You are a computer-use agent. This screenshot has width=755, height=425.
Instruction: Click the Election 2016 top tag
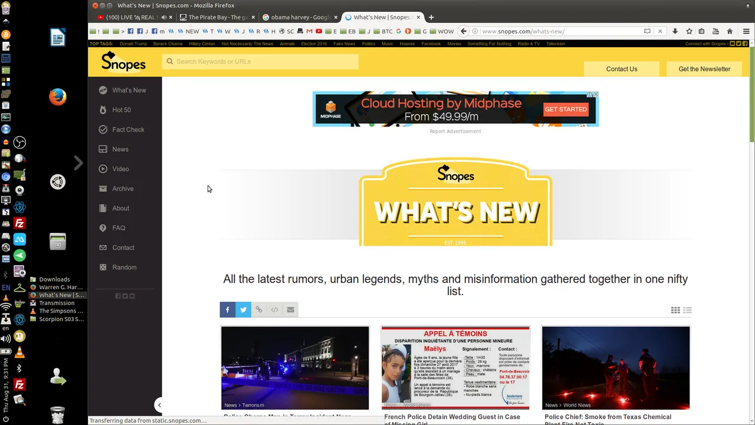pyautogui.click(x=314, y=44)
